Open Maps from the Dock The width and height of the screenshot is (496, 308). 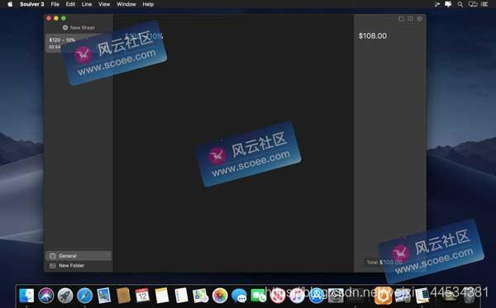click(x=201, y=296)
